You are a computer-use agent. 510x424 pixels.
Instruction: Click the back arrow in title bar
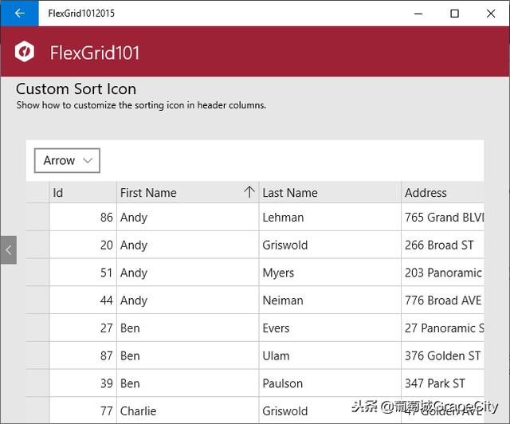tap(19, 14)
